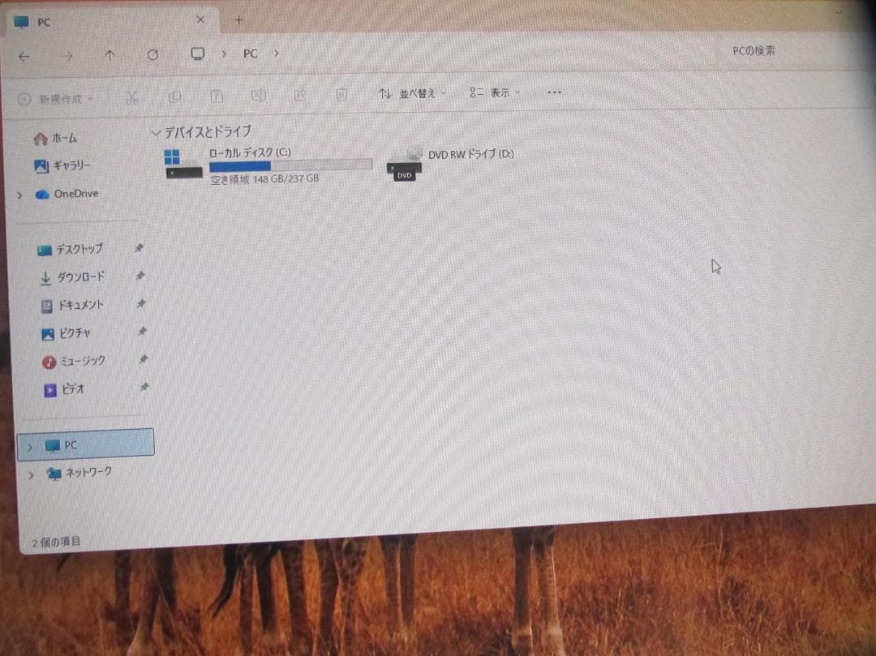
Task: Expand the OneDrive tree node
Action: 19,195
